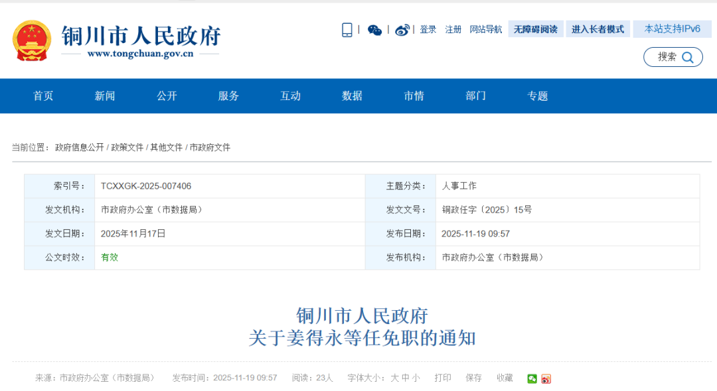This screenshot has width=717, height=391.
Task: Share article via red Weibo icon
Action: click(x=546, y=378)
